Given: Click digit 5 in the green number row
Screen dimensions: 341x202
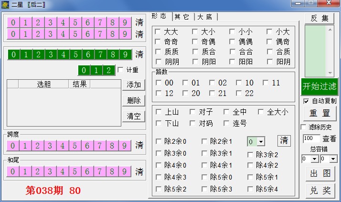Looking at the screenshot, I should [75, 54].
